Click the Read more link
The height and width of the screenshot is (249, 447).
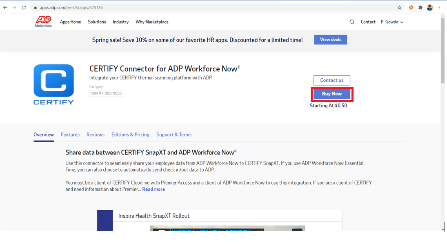153,189
